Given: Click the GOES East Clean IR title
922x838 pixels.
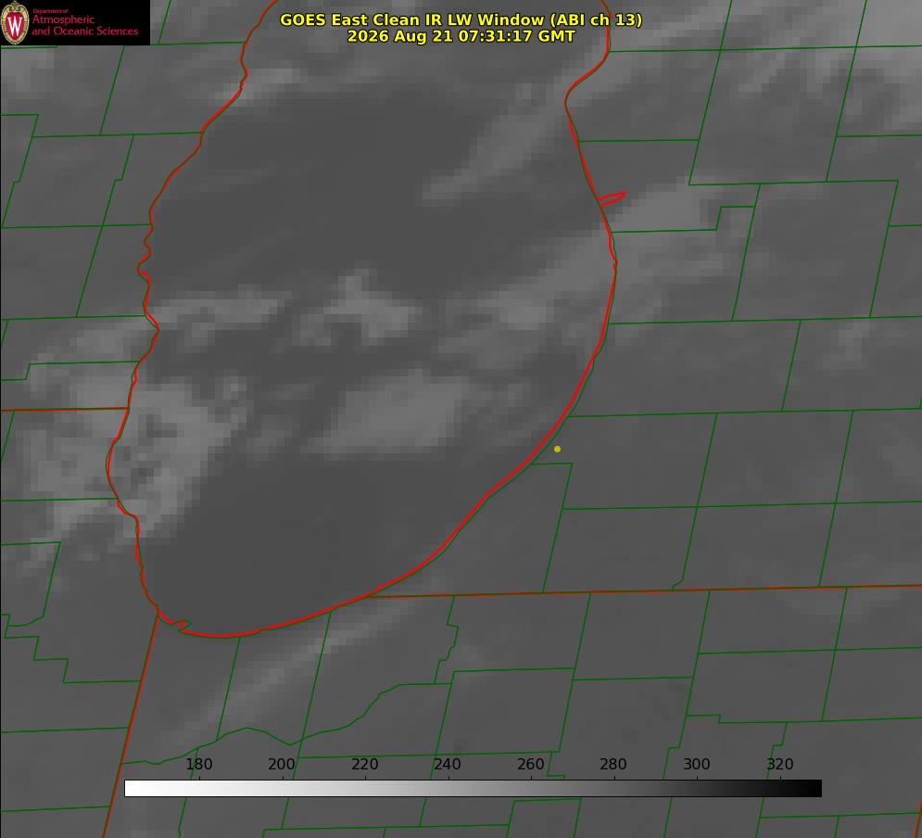Looking at the screenshot, I should pos(461,19).
